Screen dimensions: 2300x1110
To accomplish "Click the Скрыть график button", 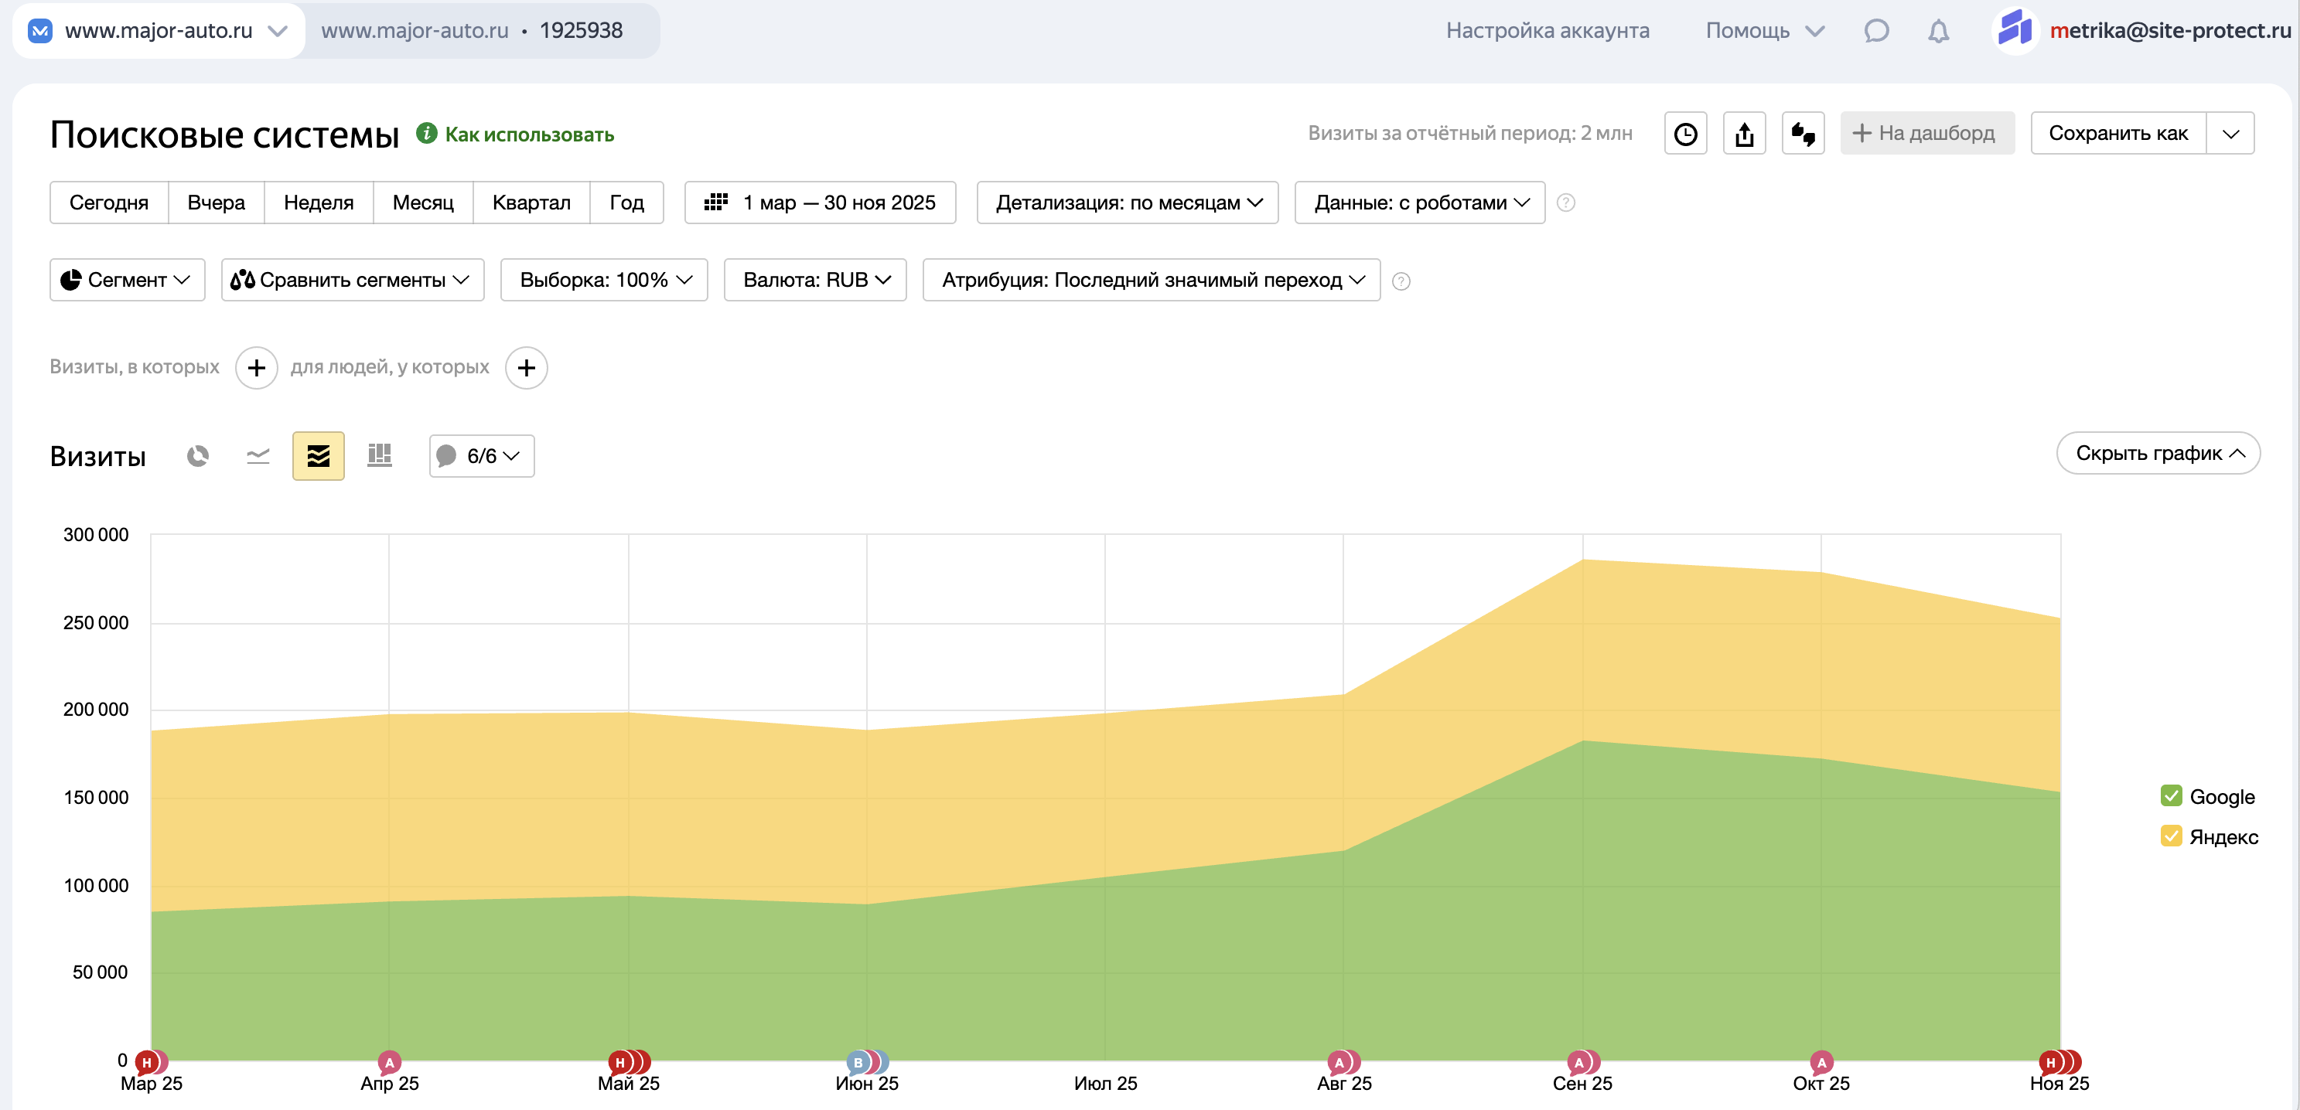I will pos(2159,453).
